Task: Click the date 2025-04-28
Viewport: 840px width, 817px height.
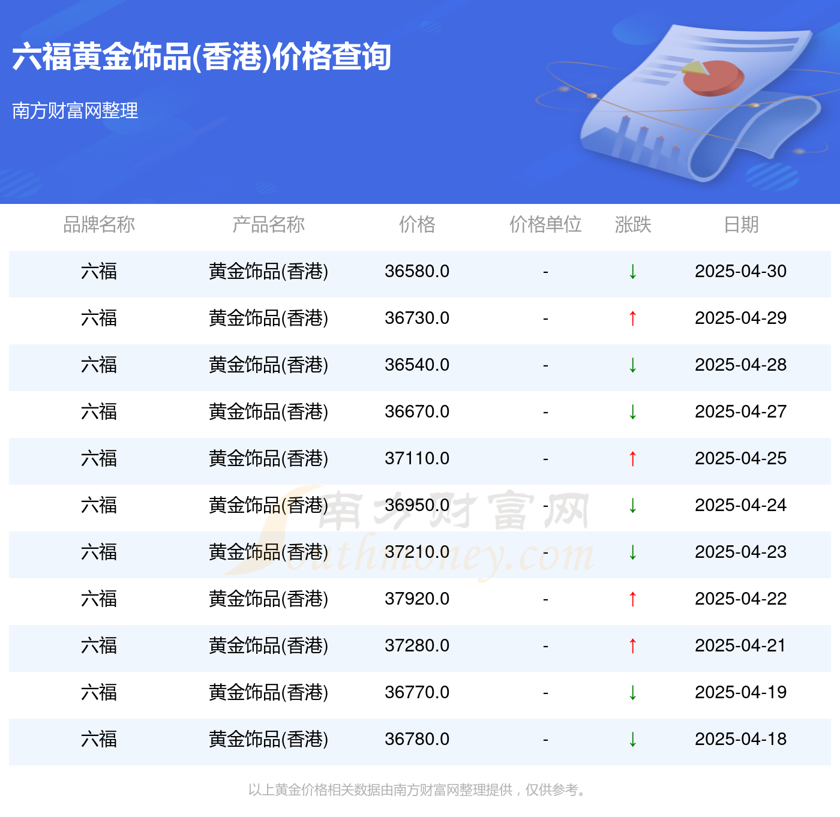Action: (x=740, y=365)
